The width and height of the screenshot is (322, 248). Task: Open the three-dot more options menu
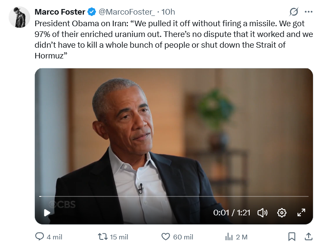coord(309,12)
